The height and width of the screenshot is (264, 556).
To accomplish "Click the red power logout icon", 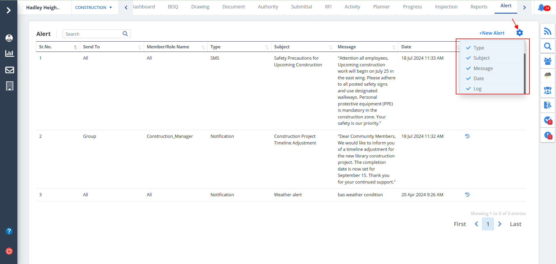I will tap(9, 251).
